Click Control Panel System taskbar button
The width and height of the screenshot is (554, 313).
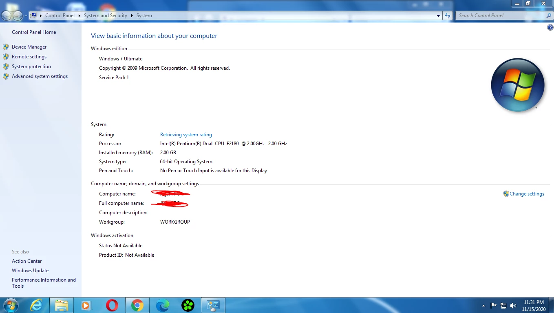click(213, 305)
